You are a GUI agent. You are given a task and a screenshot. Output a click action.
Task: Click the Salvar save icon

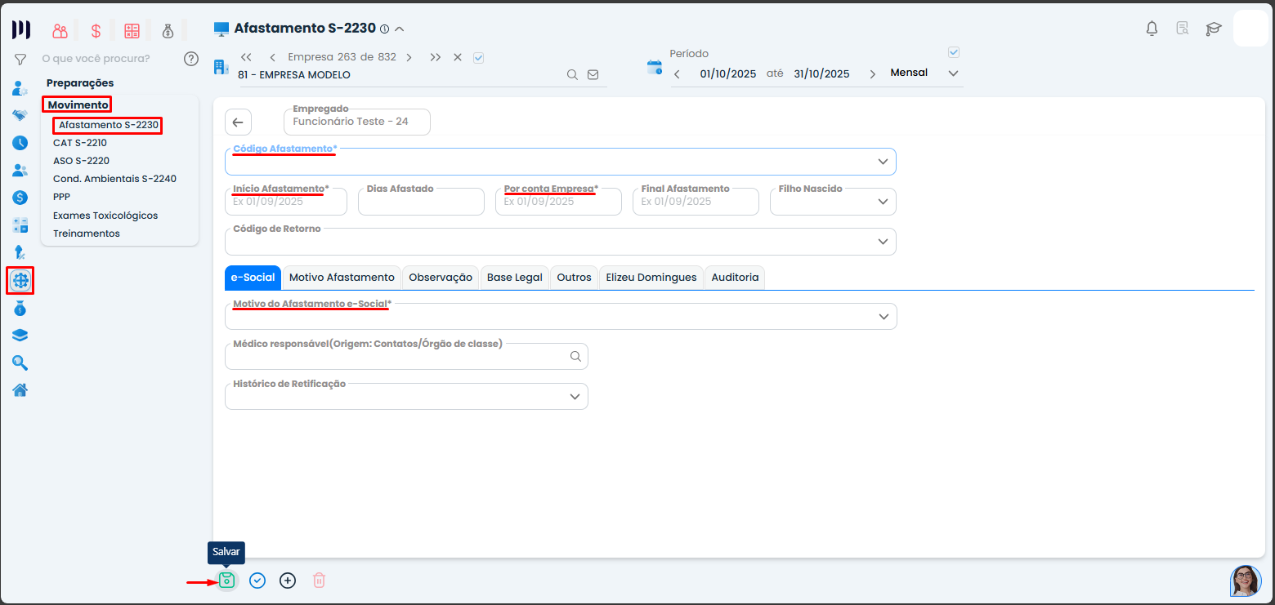(x=226, y=581)
